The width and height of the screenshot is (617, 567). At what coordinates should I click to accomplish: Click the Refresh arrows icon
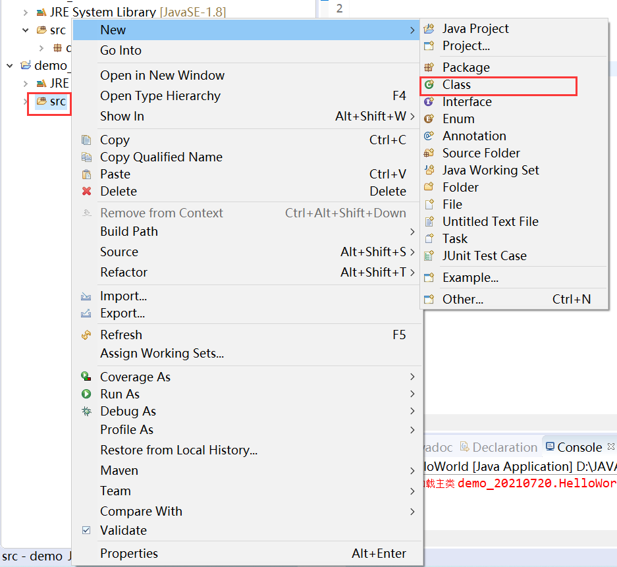click(x=86, y=335)
